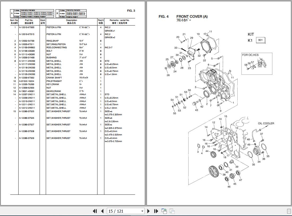Click part number A-12100-0W802 in the table

click(28, 47)
